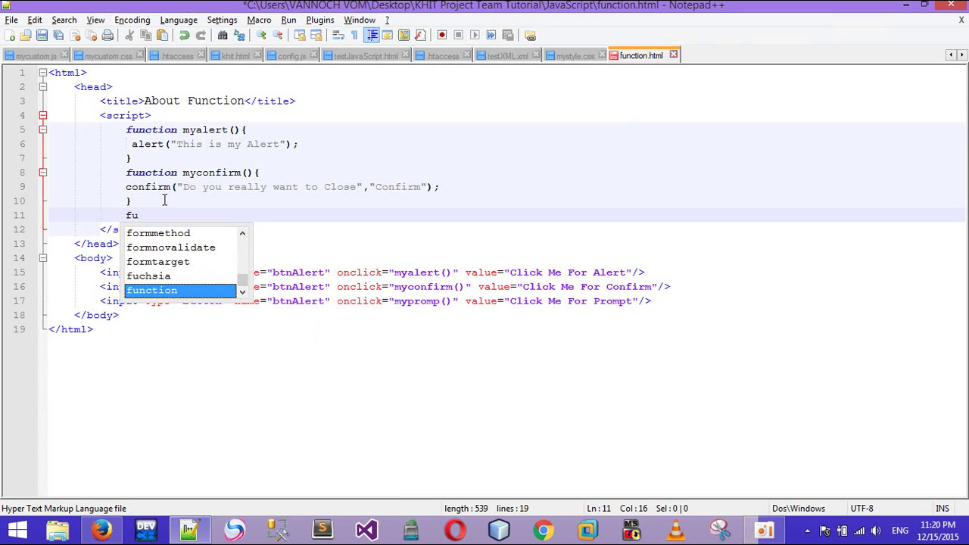This screenshot has width=969, height=545.
Task: Cut selection with the scissors icon
Action: [129, 35]
